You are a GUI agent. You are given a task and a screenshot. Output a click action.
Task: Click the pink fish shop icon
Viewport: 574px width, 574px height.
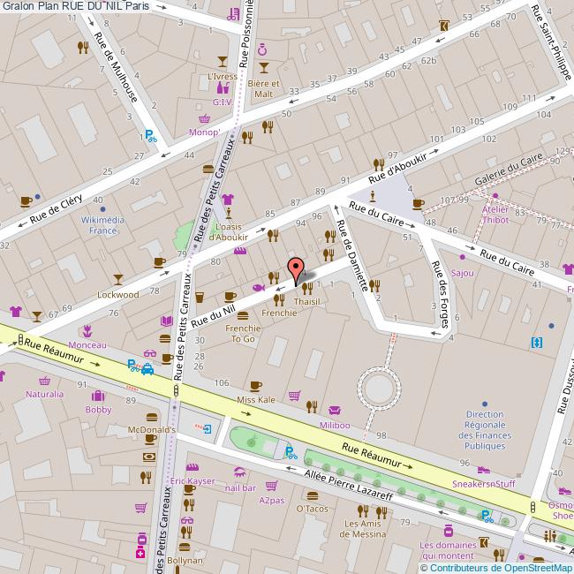(259, 288)
